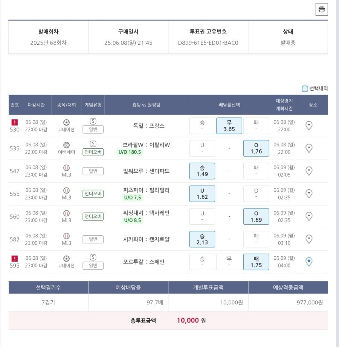This screenshot has width=339, height=347.
Task: Open location pin for Brazil W match
Action: click(309, 148)
